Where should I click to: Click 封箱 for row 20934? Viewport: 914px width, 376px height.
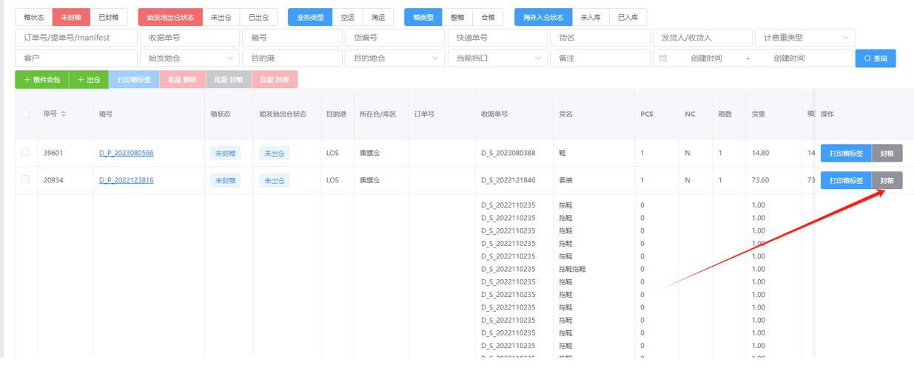click(x=887, y=180)
